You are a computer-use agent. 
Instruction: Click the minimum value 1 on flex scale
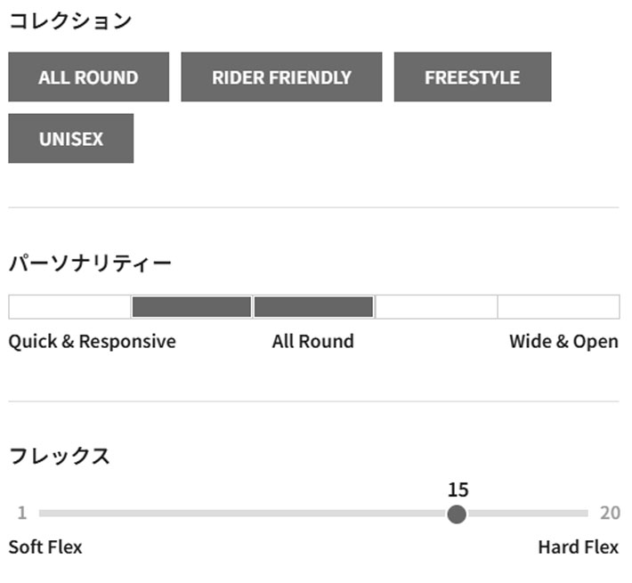[x=21, y=514]
